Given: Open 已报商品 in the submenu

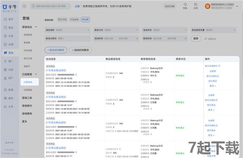Looking at the screenshot, I should point(28,90).
